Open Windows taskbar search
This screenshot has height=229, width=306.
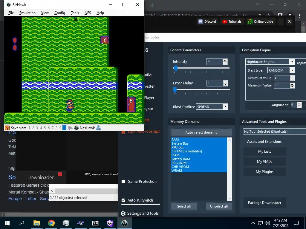(22, 223)
